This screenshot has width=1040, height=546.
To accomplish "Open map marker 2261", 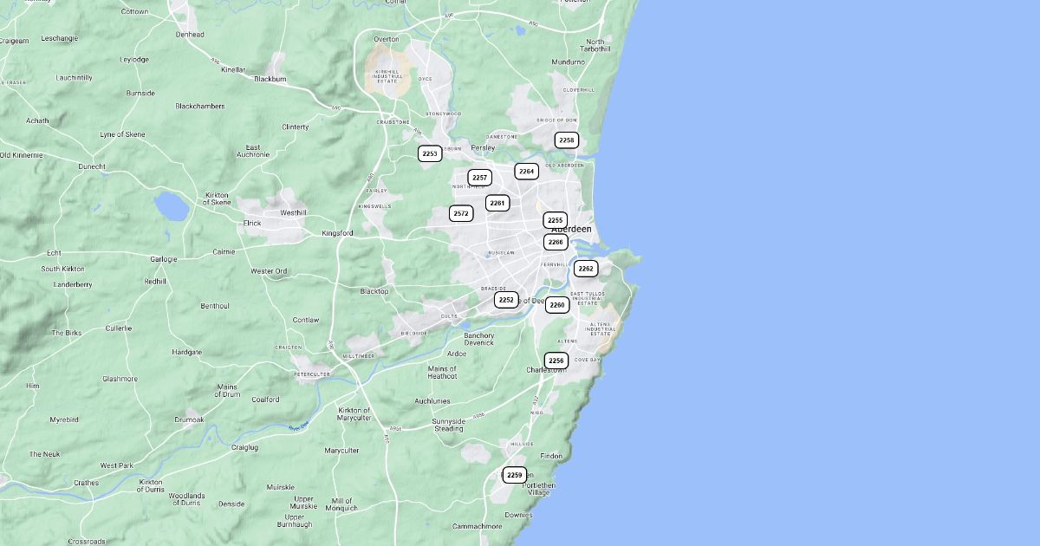I will coord(497,204).
